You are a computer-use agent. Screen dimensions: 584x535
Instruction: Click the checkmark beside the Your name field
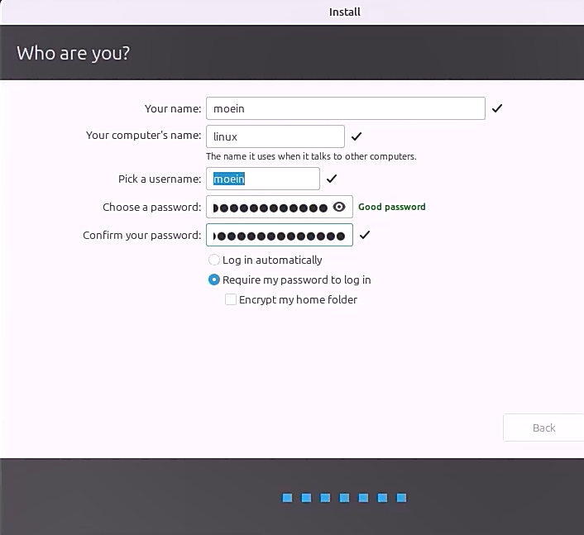click(497, 108)
